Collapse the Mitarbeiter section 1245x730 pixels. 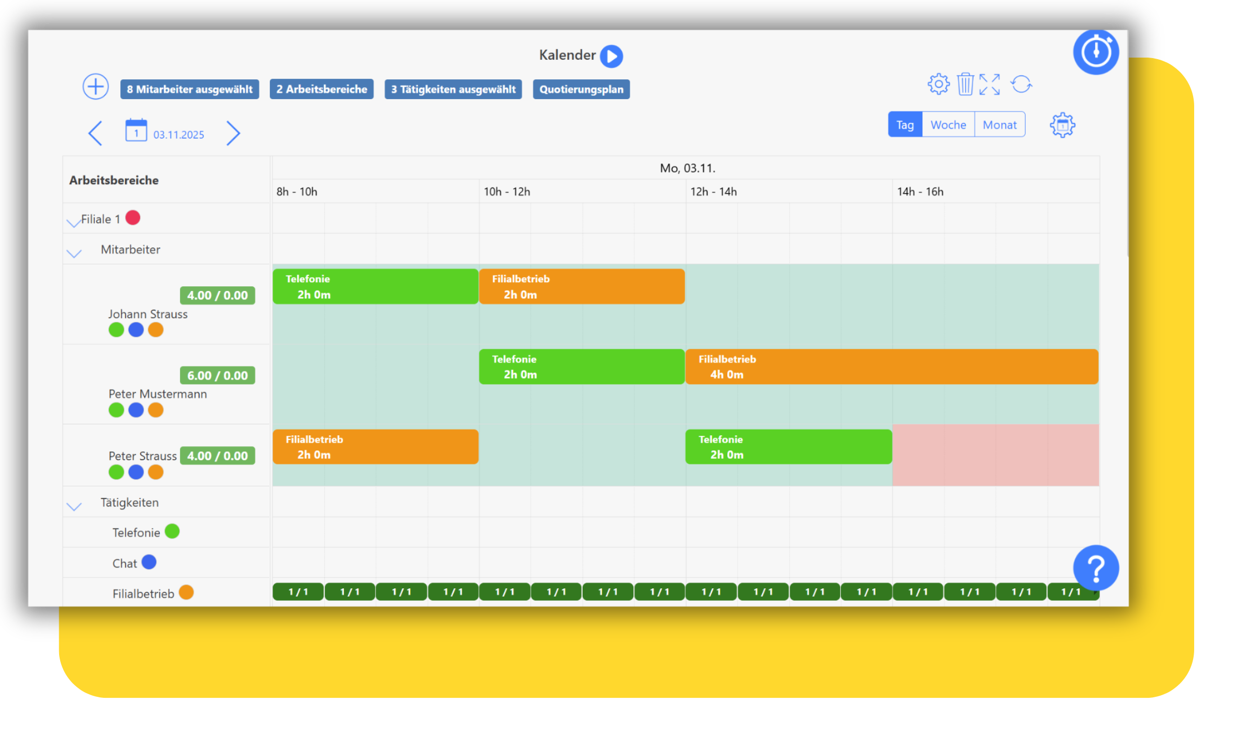click(74, 253)
